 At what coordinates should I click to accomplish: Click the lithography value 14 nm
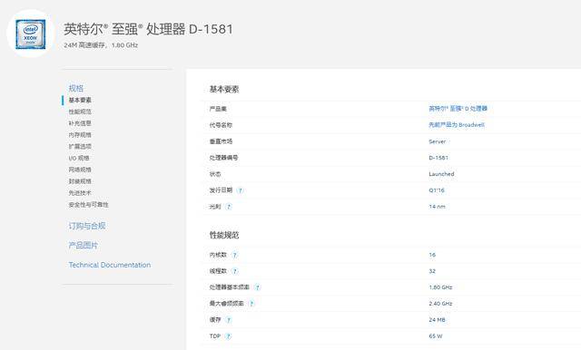click(437, 207)
